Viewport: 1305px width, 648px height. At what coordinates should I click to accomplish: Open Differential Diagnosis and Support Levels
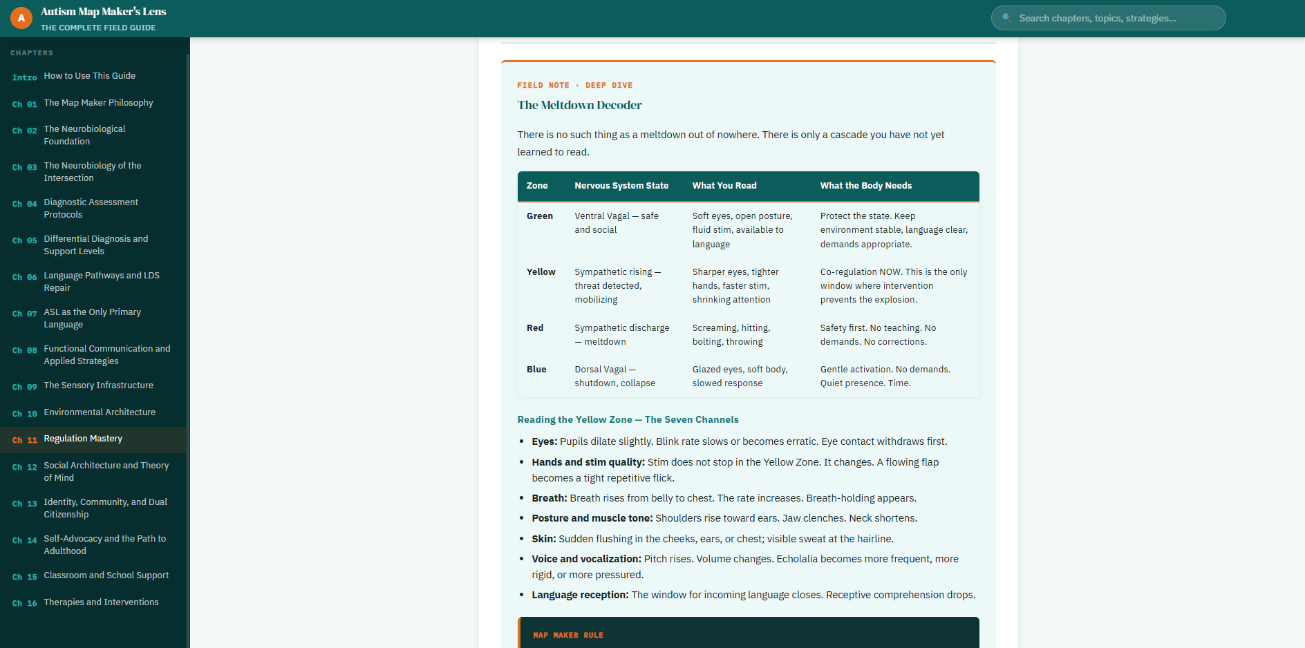coord(93,245)
